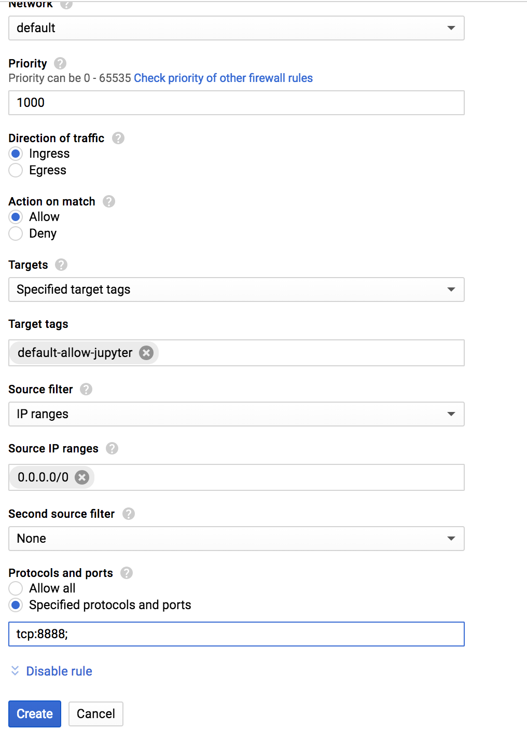The width and height of the screenshot is (527, 743).
Task: Click the Priority input field
Action: click(236, 103)
